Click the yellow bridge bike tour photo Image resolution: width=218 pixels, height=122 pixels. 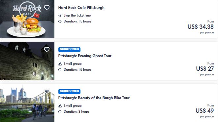pyautogui.click(x=27, y=103)
